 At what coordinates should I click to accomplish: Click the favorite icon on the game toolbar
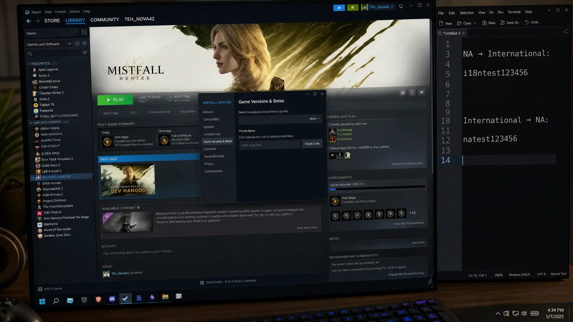pyautogui.click(x=421, y=92)
